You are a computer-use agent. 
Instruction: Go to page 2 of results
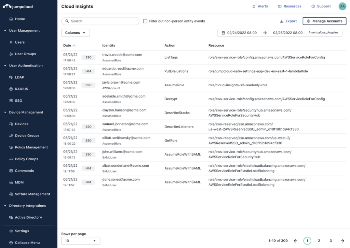319,241
